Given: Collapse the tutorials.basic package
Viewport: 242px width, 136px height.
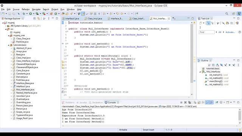Looking at the screenshot, I should tap(9, 45).
